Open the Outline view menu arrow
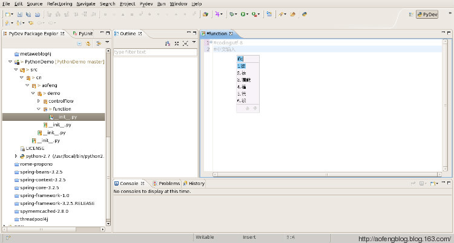Screen dimensions: 454x243 click(194, 42)
